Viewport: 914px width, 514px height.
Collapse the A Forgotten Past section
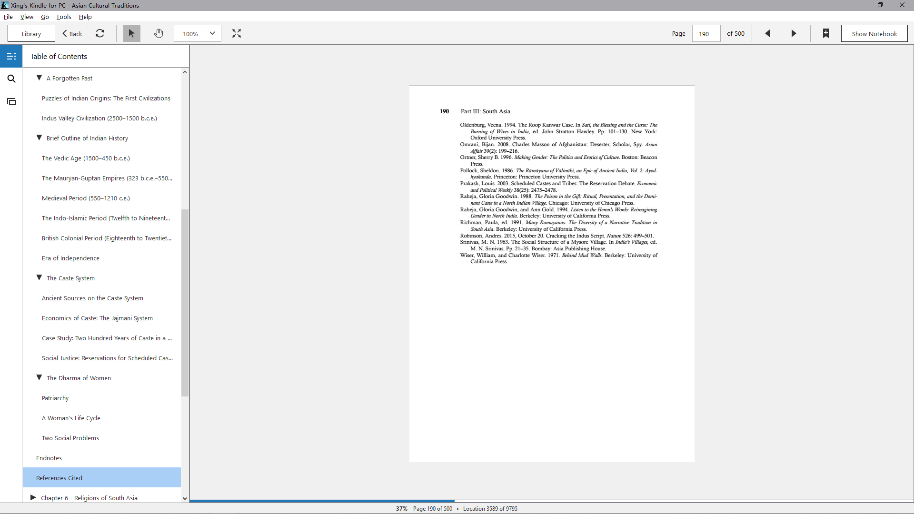point(39,78)
